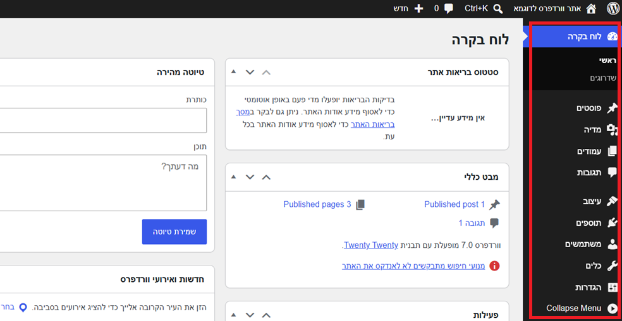622x321 pixels.
Task: Focus the כותרת title input field
Action: [x=103, y=120]
